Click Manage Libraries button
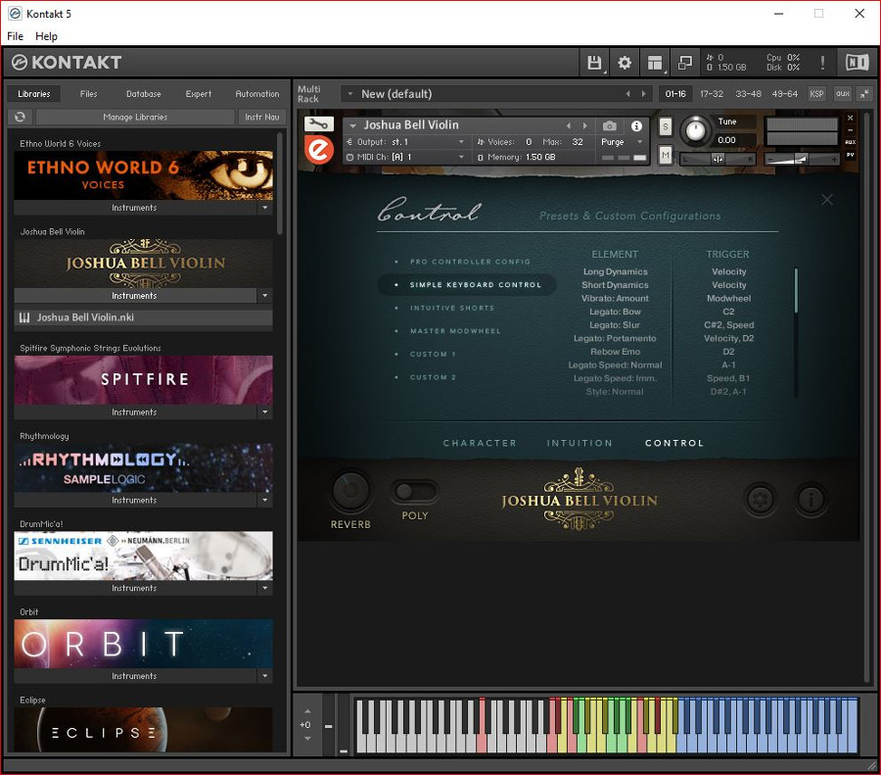Viewport: 881px width, 775px height. click(135, 117)
